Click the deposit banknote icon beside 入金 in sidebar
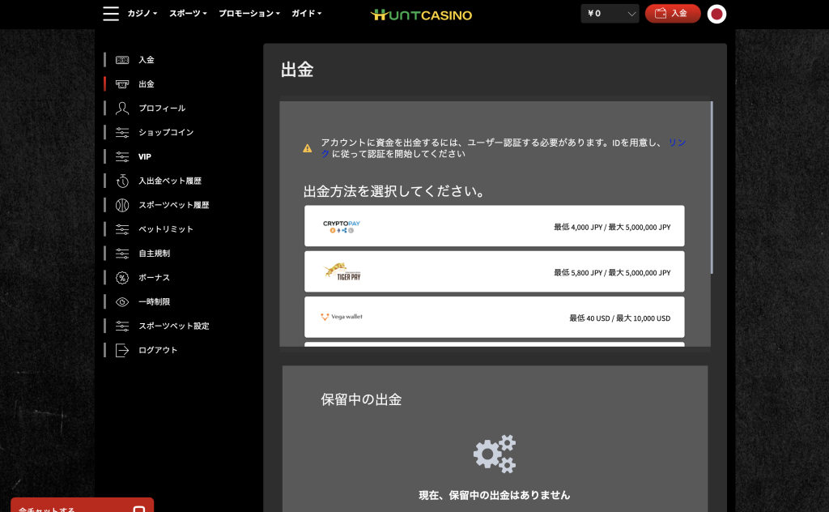The image size is (829, 512). tap(122, 60)
